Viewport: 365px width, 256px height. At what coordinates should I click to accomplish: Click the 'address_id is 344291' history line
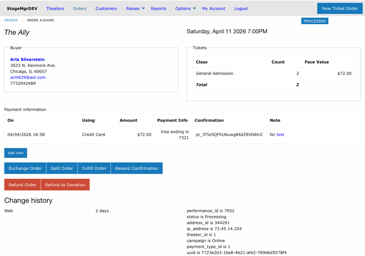tap(208, 223)
